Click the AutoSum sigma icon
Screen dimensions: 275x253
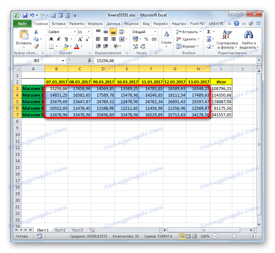point(209,32)
